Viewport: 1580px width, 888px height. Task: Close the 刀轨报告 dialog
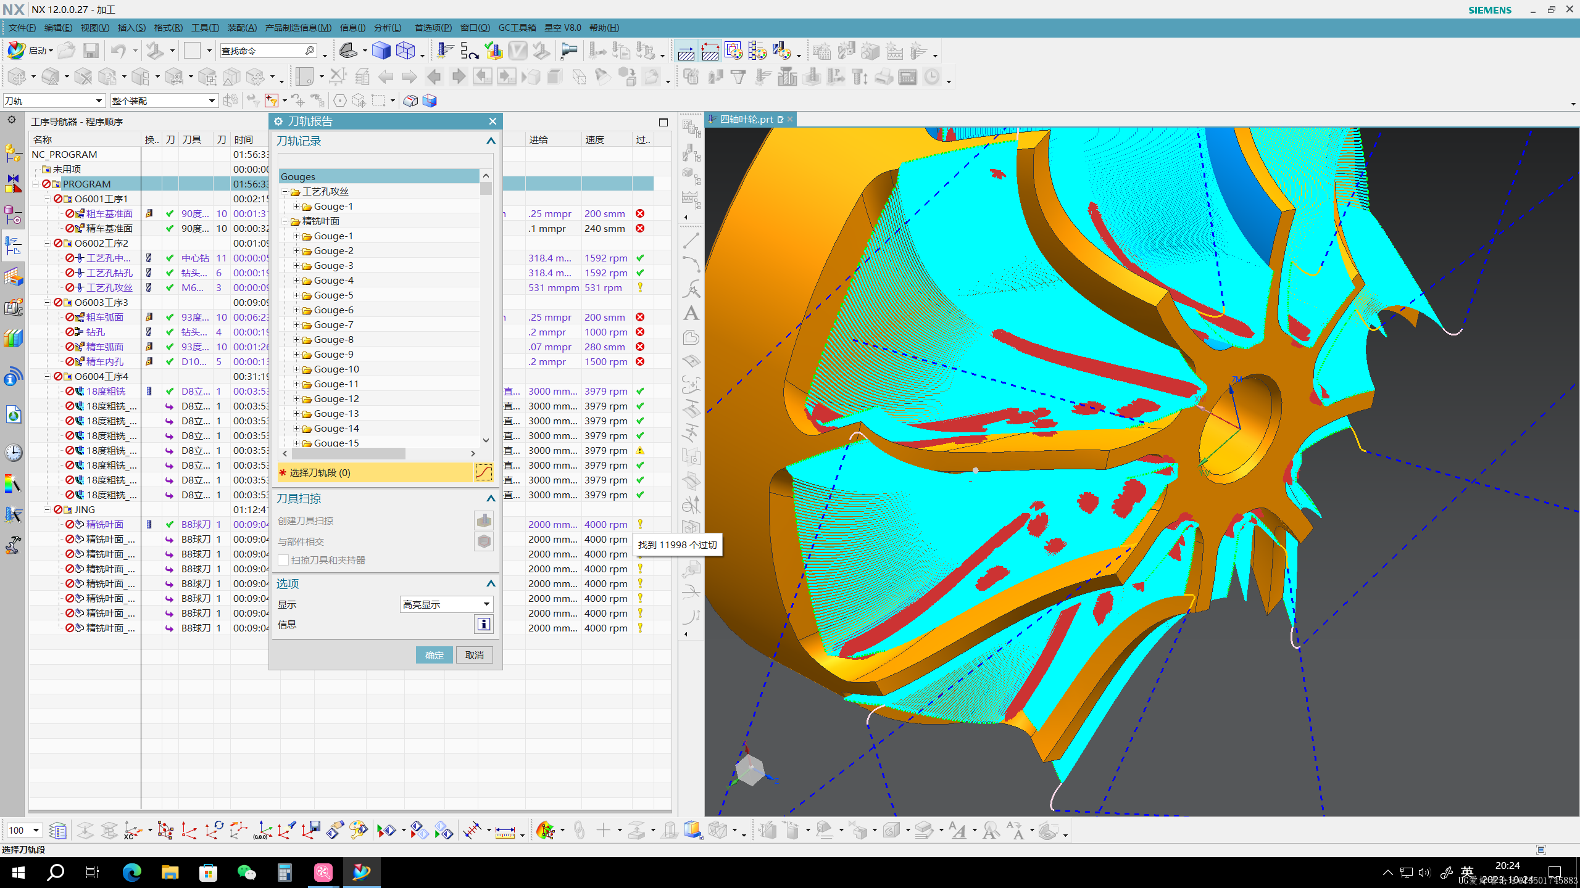(493, 121)
